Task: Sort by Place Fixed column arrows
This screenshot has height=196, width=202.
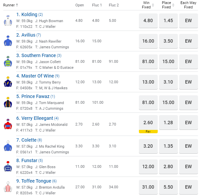Action: tap(173, 5)
